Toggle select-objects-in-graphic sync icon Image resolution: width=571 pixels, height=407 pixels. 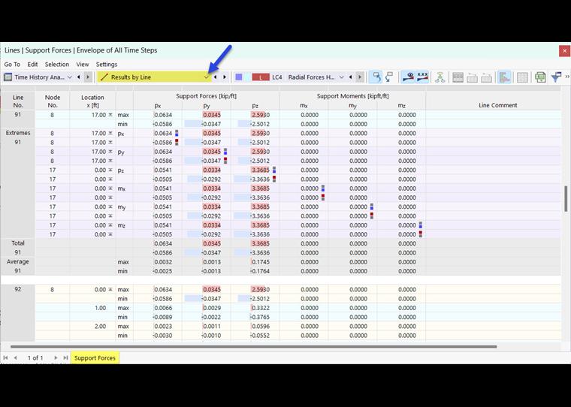[x=376, y=77]
